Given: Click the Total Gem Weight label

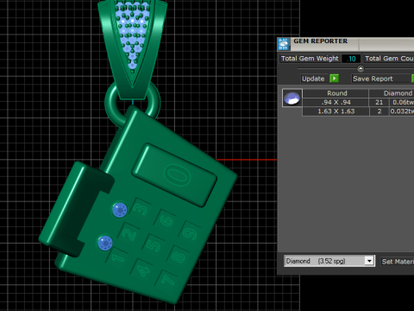Looking at the screenshot, I should [x=310, y=59].
